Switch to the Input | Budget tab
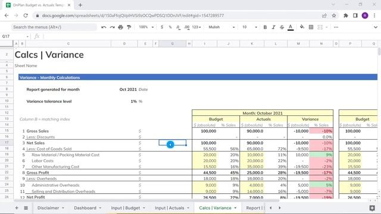The height and width of the screenshot is (214, 381). [126, 208]
